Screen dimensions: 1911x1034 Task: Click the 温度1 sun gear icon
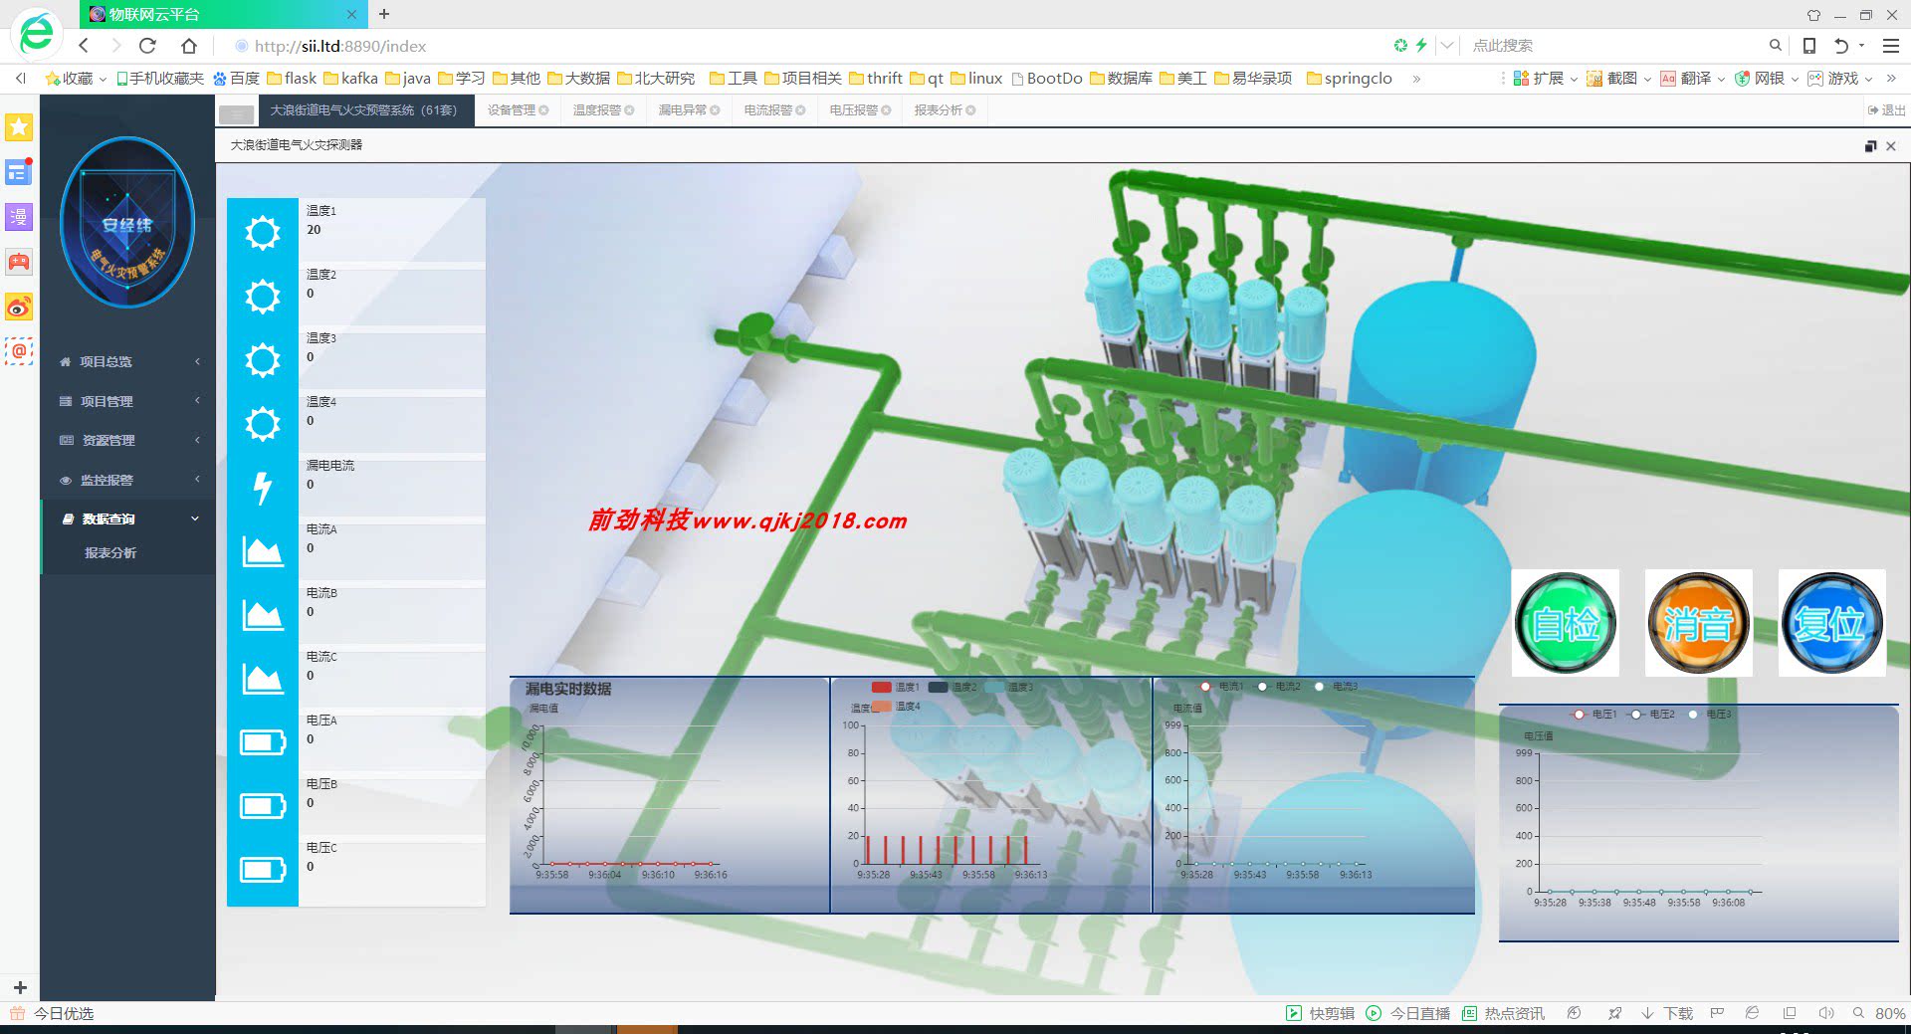(263, 233)
